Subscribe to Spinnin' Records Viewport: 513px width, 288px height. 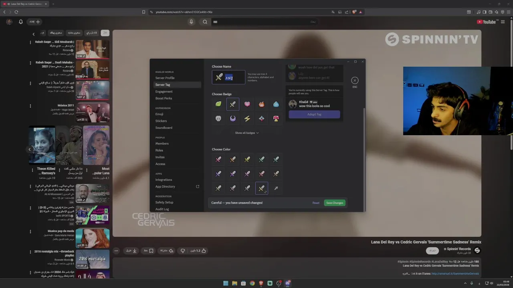[x=432, y=251]
